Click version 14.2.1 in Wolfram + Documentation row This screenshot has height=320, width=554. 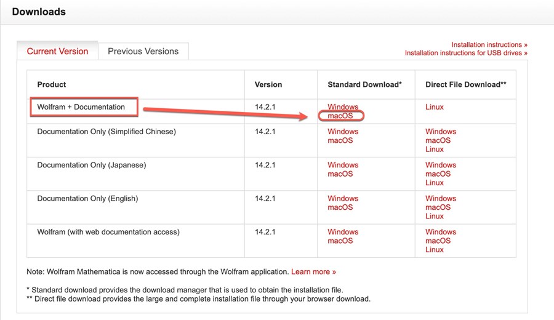tap(265, 106)
